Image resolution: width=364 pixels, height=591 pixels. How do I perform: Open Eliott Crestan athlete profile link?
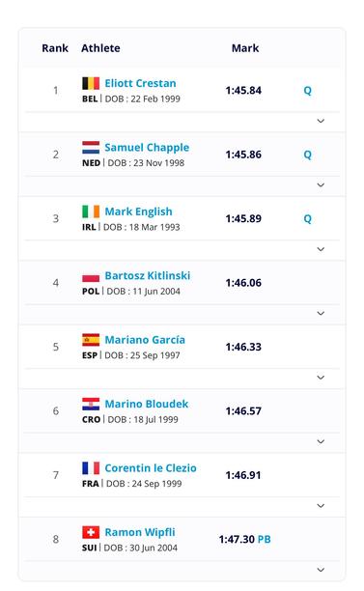pos(140,83)
